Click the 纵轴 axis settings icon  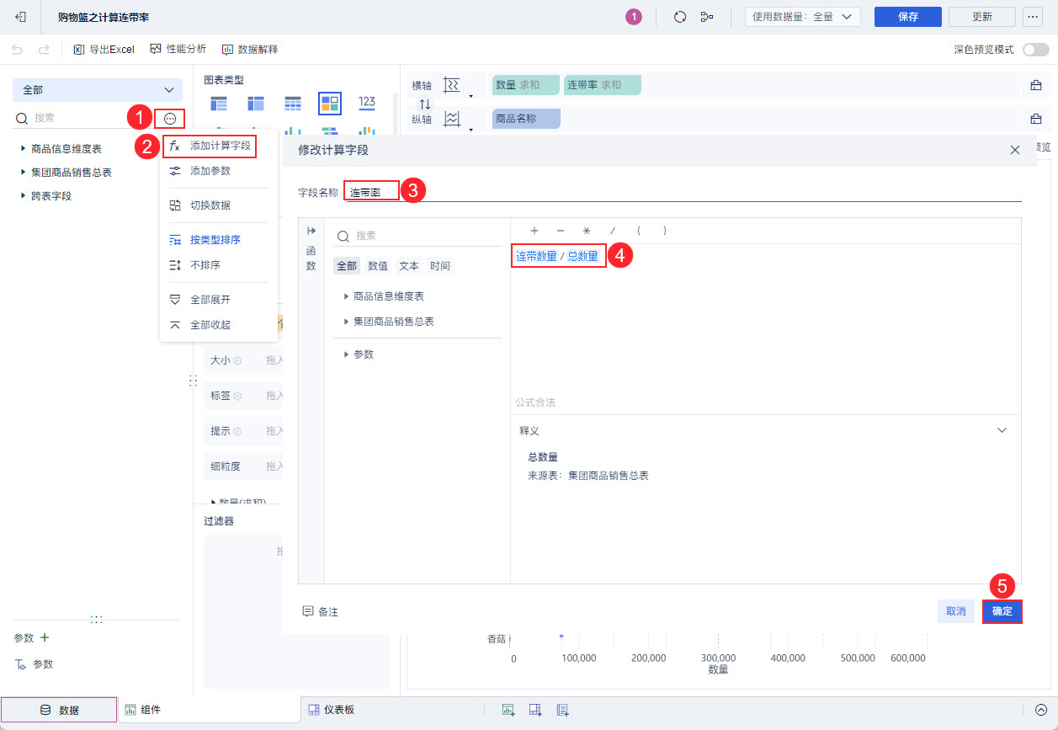(453, 120)
